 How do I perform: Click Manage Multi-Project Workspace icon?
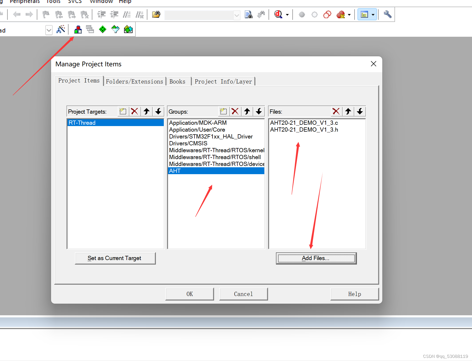click(x=90, y=29)
